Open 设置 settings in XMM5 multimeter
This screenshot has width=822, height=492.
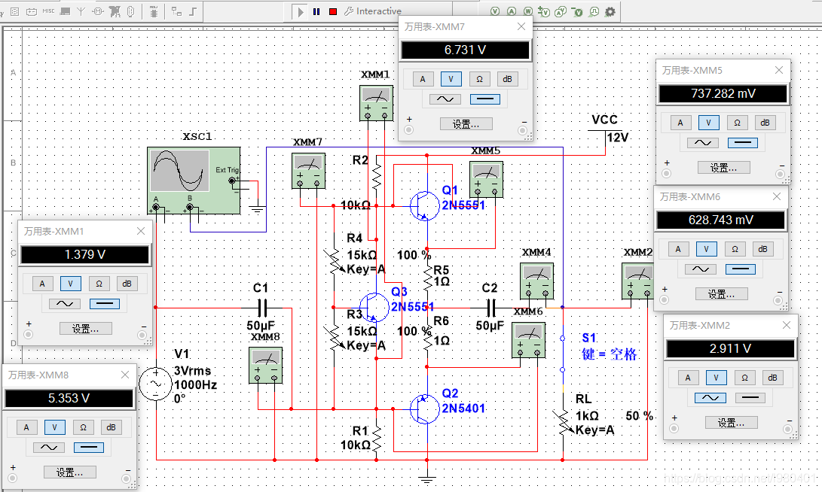723,168
